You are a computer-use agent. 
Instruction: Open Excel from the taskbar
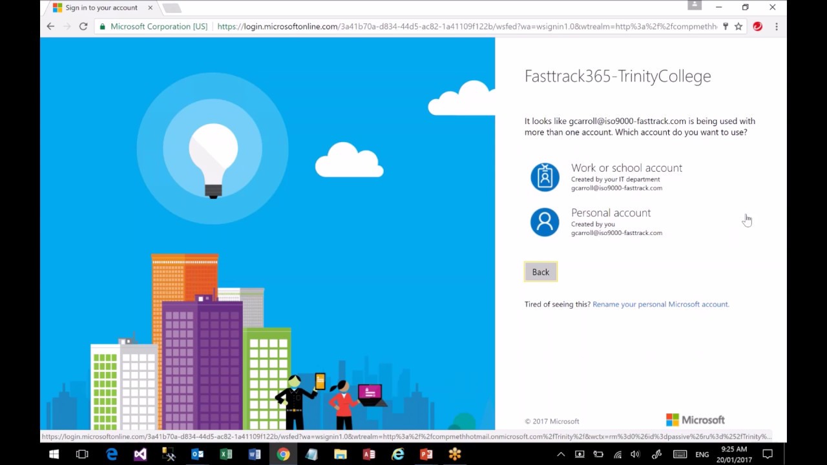pos(225,455)
